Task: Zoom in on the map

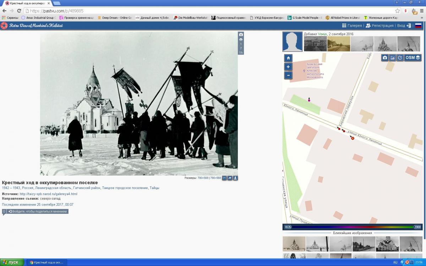Action: 288,67
